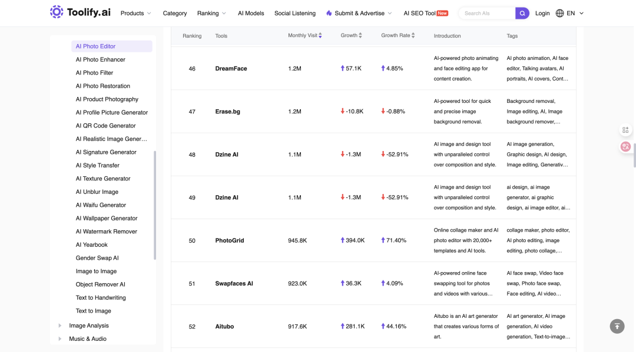This screenshot has height=352, width=636.
Task: Open Dzine AI at rank 49
Action: coord(227,197)
